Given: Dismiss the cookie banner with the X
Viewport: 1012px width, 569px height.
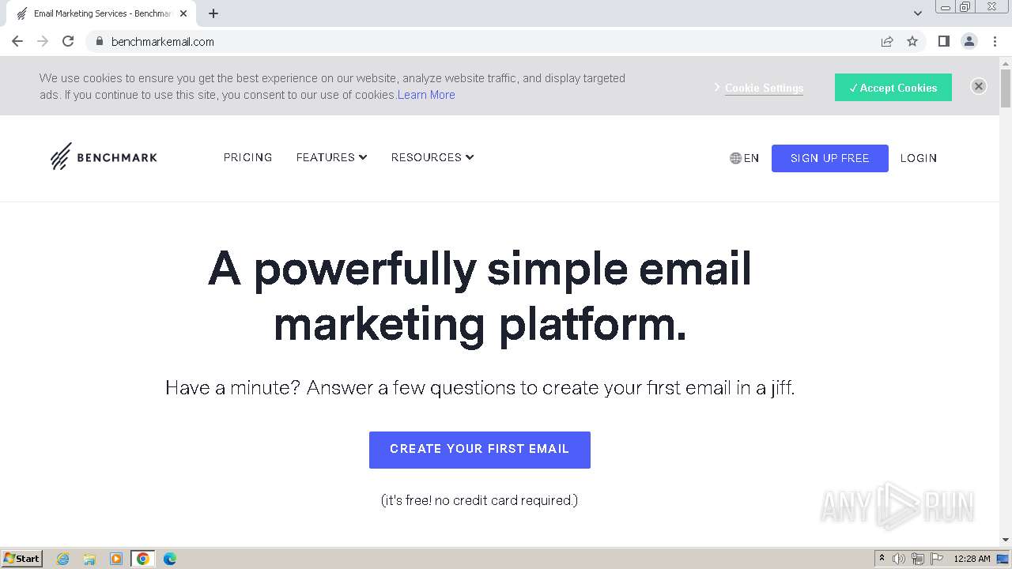Looking at the screenshot, I should [x=978, y=86].
